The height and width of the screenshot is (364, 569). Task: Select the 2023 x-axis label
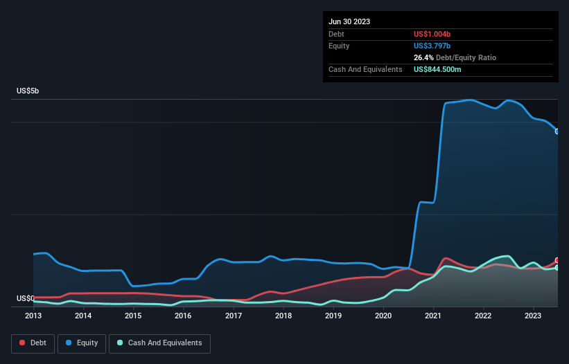click(x=533, y=316)
